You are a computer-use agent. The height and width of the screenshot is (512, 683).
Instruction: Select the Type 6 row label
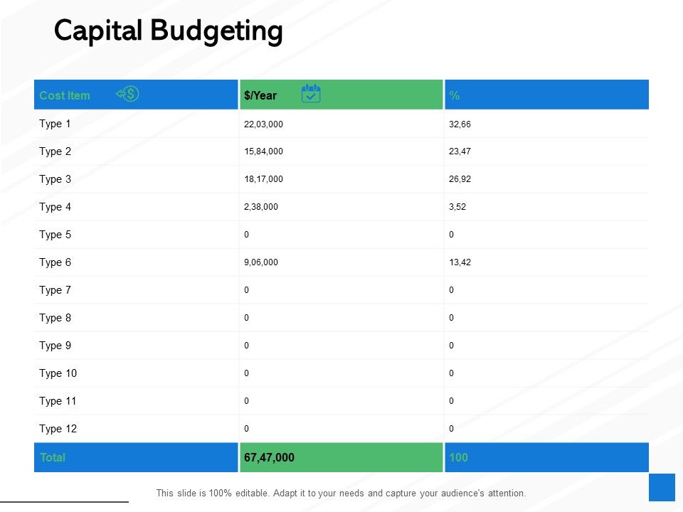[x=55, y=262]
